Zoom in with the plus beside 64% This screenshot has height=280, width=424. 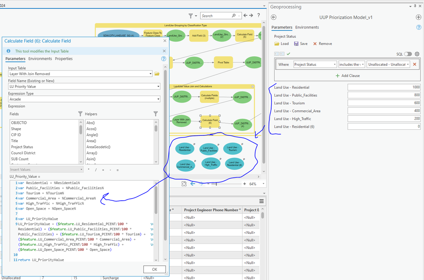(244, 184)
